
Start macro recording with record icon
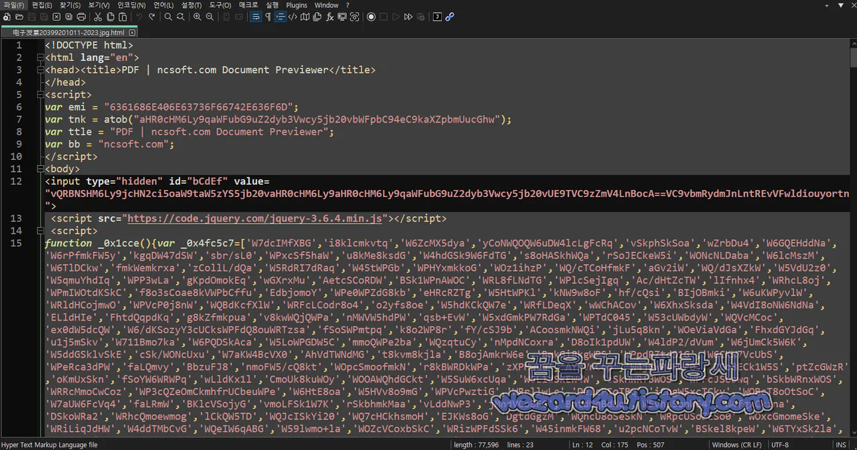click(x=372, y=17)
